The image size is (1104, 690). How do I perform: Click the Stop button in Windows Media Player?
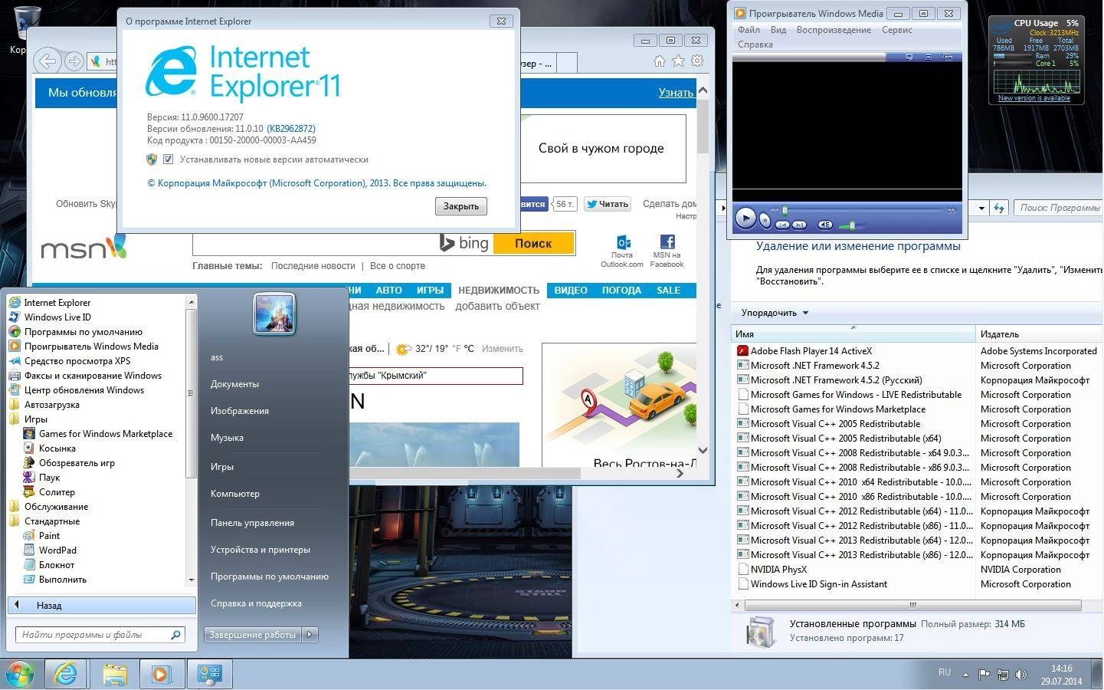tap(765, 221)
